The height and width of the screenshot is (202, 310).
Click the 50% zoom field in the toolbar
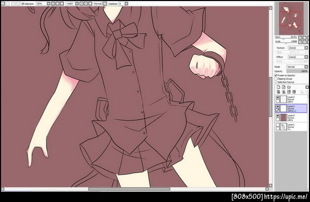point(41,4)
